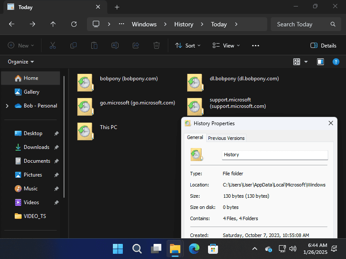The width and height of the screenshot is (346, 259).
Task: Open the View dropdown menu
Action: point(226,45)
